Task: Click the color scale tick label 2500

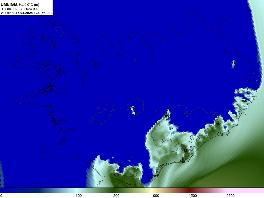Action: click(230, 196)
